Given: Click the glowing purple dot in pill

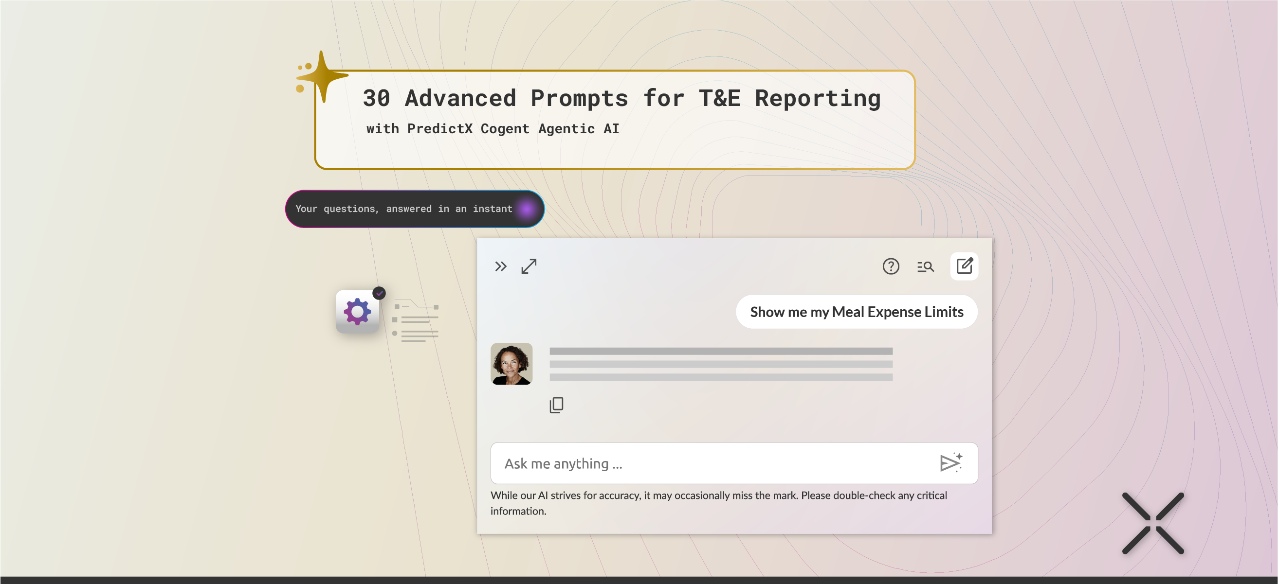Looking at the screenshot, I should click(527, 209).
